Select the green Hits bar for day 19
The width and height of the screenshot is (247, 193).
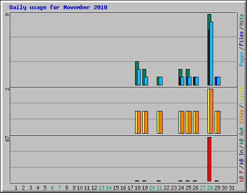coord(144,77)
